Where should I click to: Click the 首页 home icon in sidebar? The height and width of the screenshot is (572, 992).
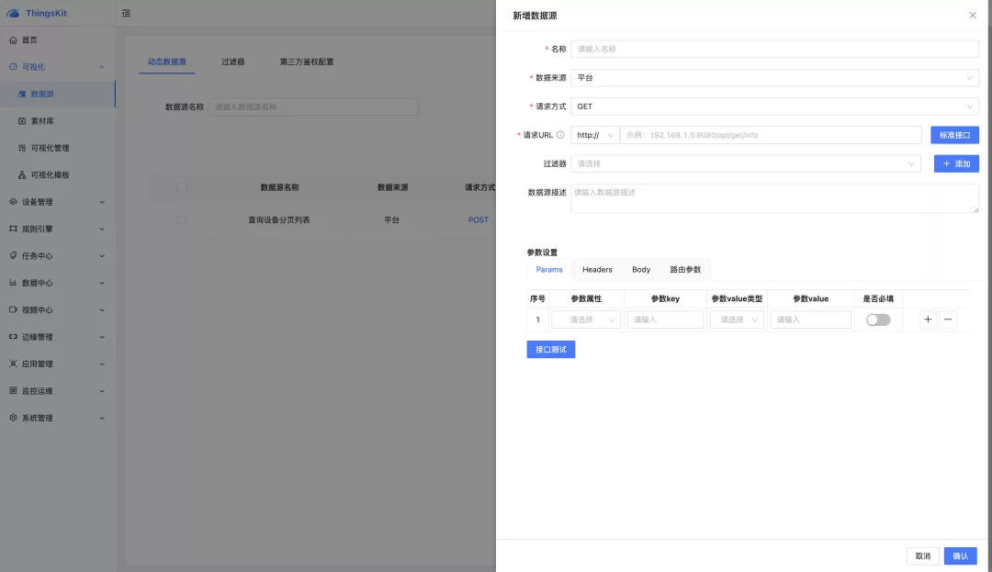click(13, 40)
